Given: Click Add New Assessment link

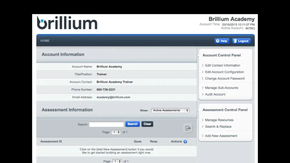Looking at the screenshot, I should click(221, 136).
